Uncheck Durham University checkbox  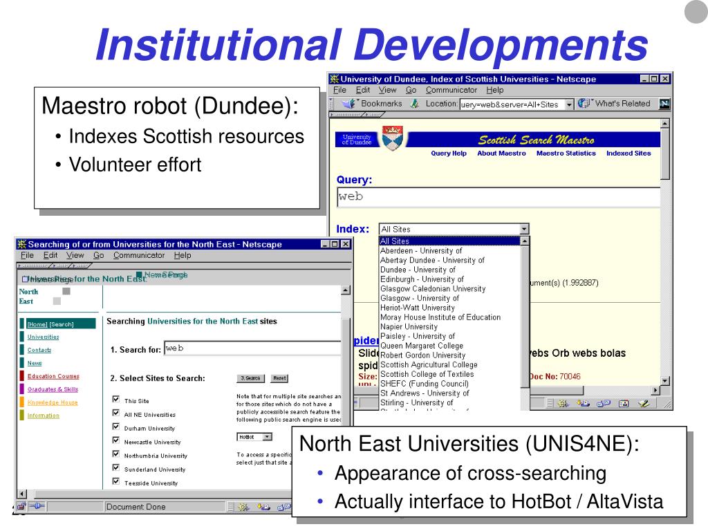pyautogui.click(x=116, y=426)
